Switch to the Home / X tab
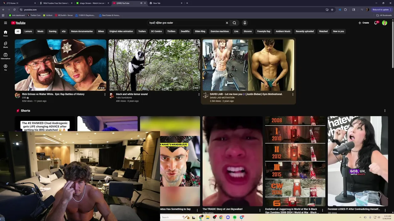Viewport: 394px width, 221px height. tap(18, 3)
